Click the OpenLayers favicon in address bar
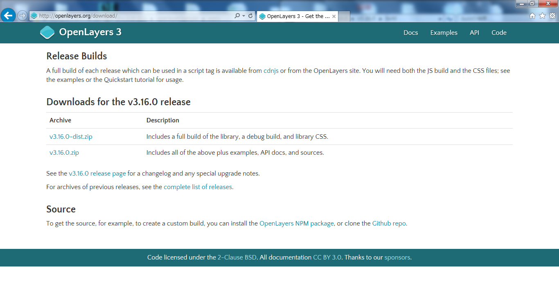 [x=34, y=16]
